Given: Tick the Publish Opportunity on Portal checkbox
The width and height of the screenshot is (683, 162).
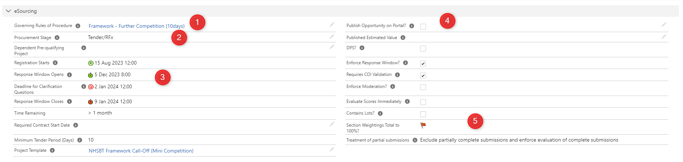Looking at the screenshot, I should 423,27.
